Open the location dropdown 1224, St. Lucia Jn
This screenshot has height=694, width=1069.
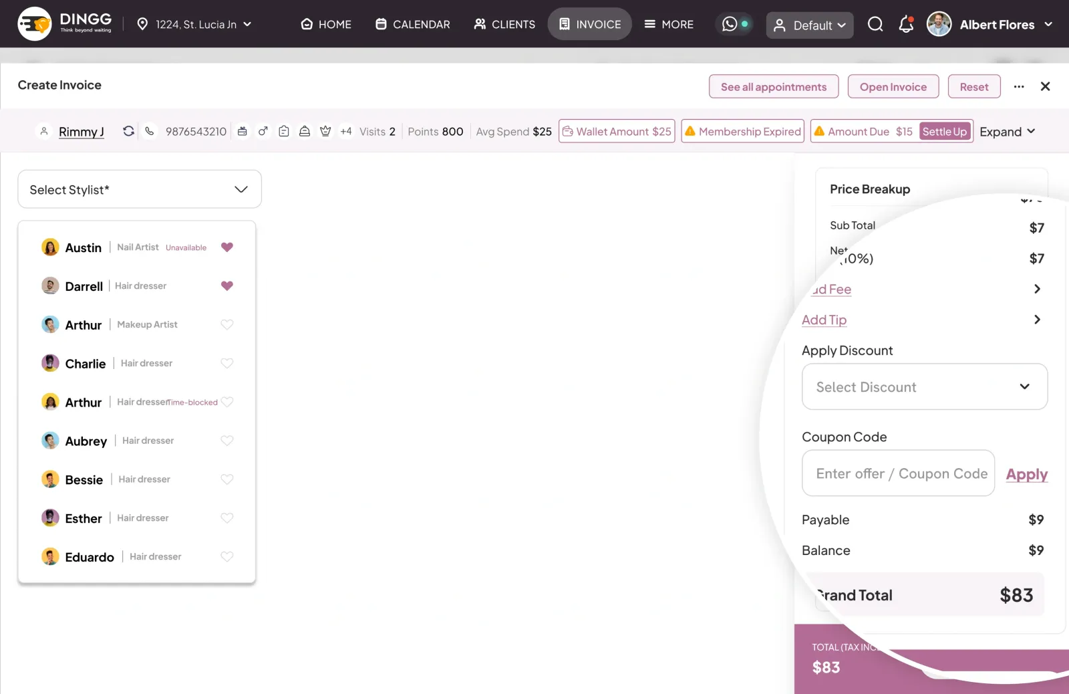click(x=194, y=25)
